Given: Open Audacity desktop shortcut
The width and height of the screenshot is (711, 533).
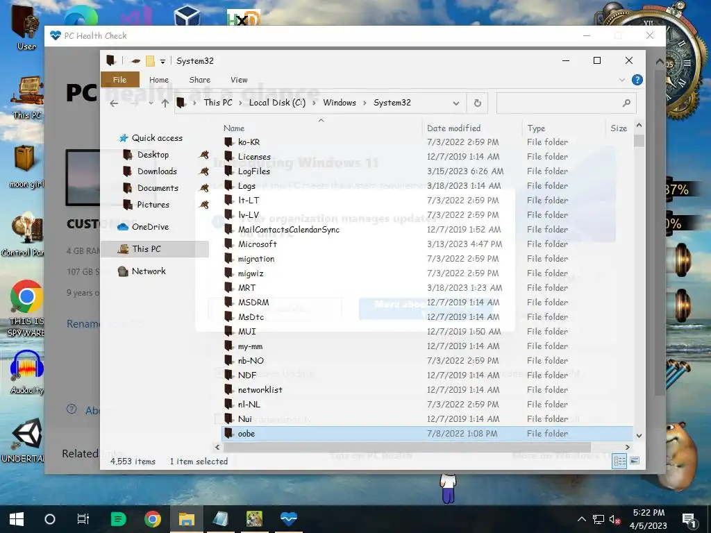Looking at the screenshot, I should (26, 373).
